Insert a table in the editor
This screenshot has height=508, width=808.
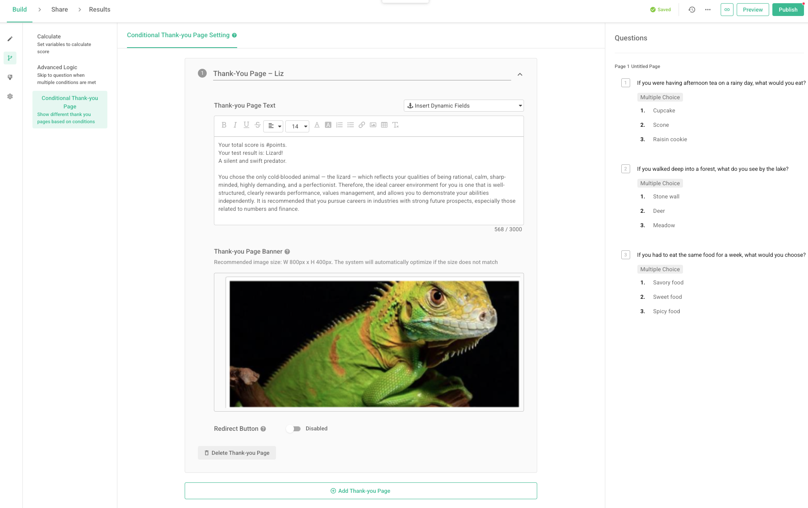(384, 125)
